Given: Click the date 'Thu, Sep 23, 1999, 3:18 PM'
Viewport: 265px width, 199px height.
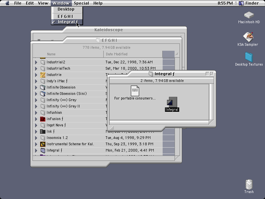Looking at the screenshot, I should [x=130, y=144].
